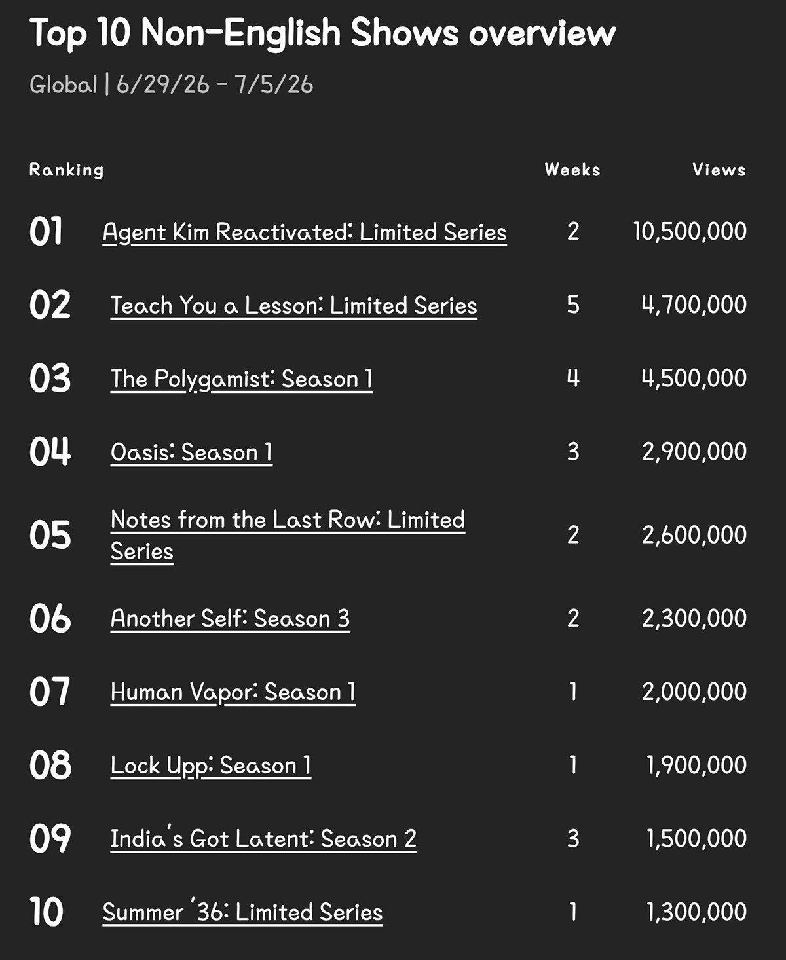
Task: Open Notes from the Last Row link
Action: (288, 535)
